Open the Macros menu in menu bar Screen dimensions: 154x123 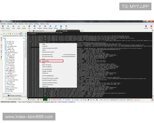(43, 24)
